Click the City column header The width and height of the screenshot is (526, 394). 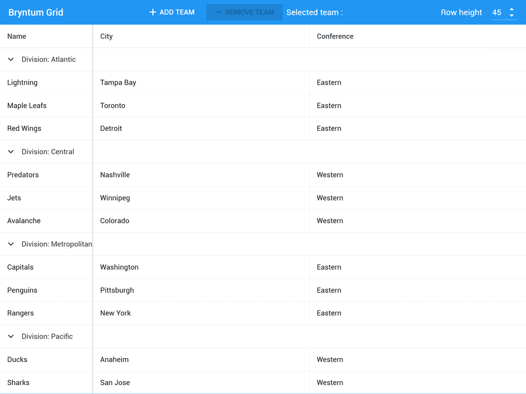coord(107,36)
